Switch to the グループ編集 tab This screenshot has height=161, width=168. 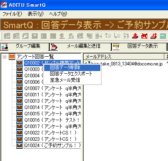click(x=25, y=46)
